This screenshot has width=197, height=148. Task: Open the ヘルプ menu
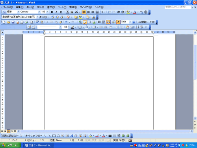point(99,7)
